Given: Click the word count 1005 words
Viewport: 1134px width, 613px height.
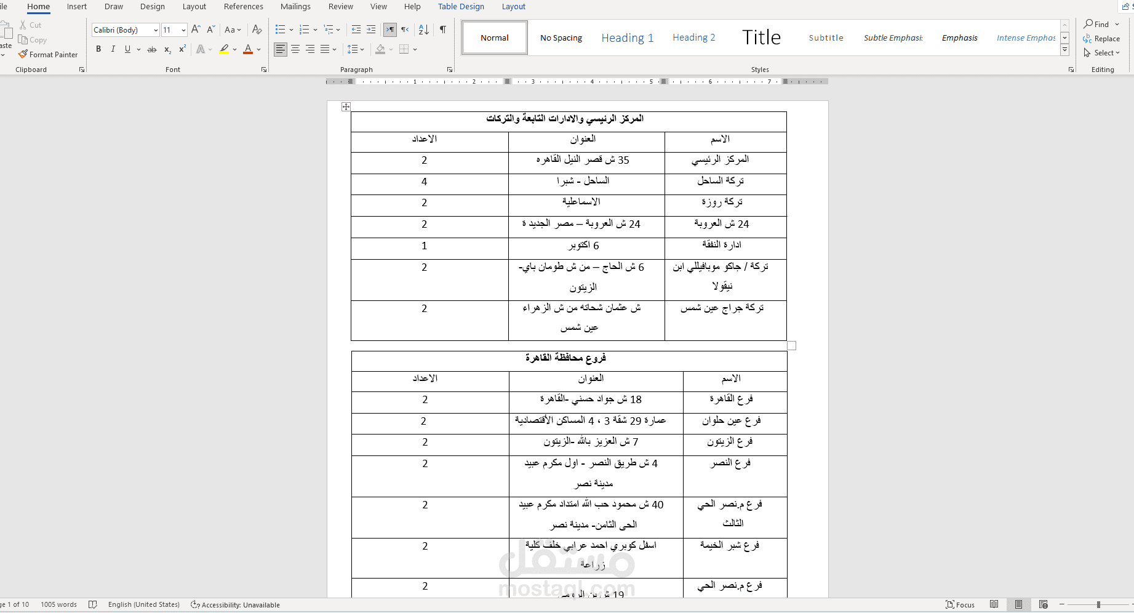Looking at the screenshot, I should (x=59, y=604).
